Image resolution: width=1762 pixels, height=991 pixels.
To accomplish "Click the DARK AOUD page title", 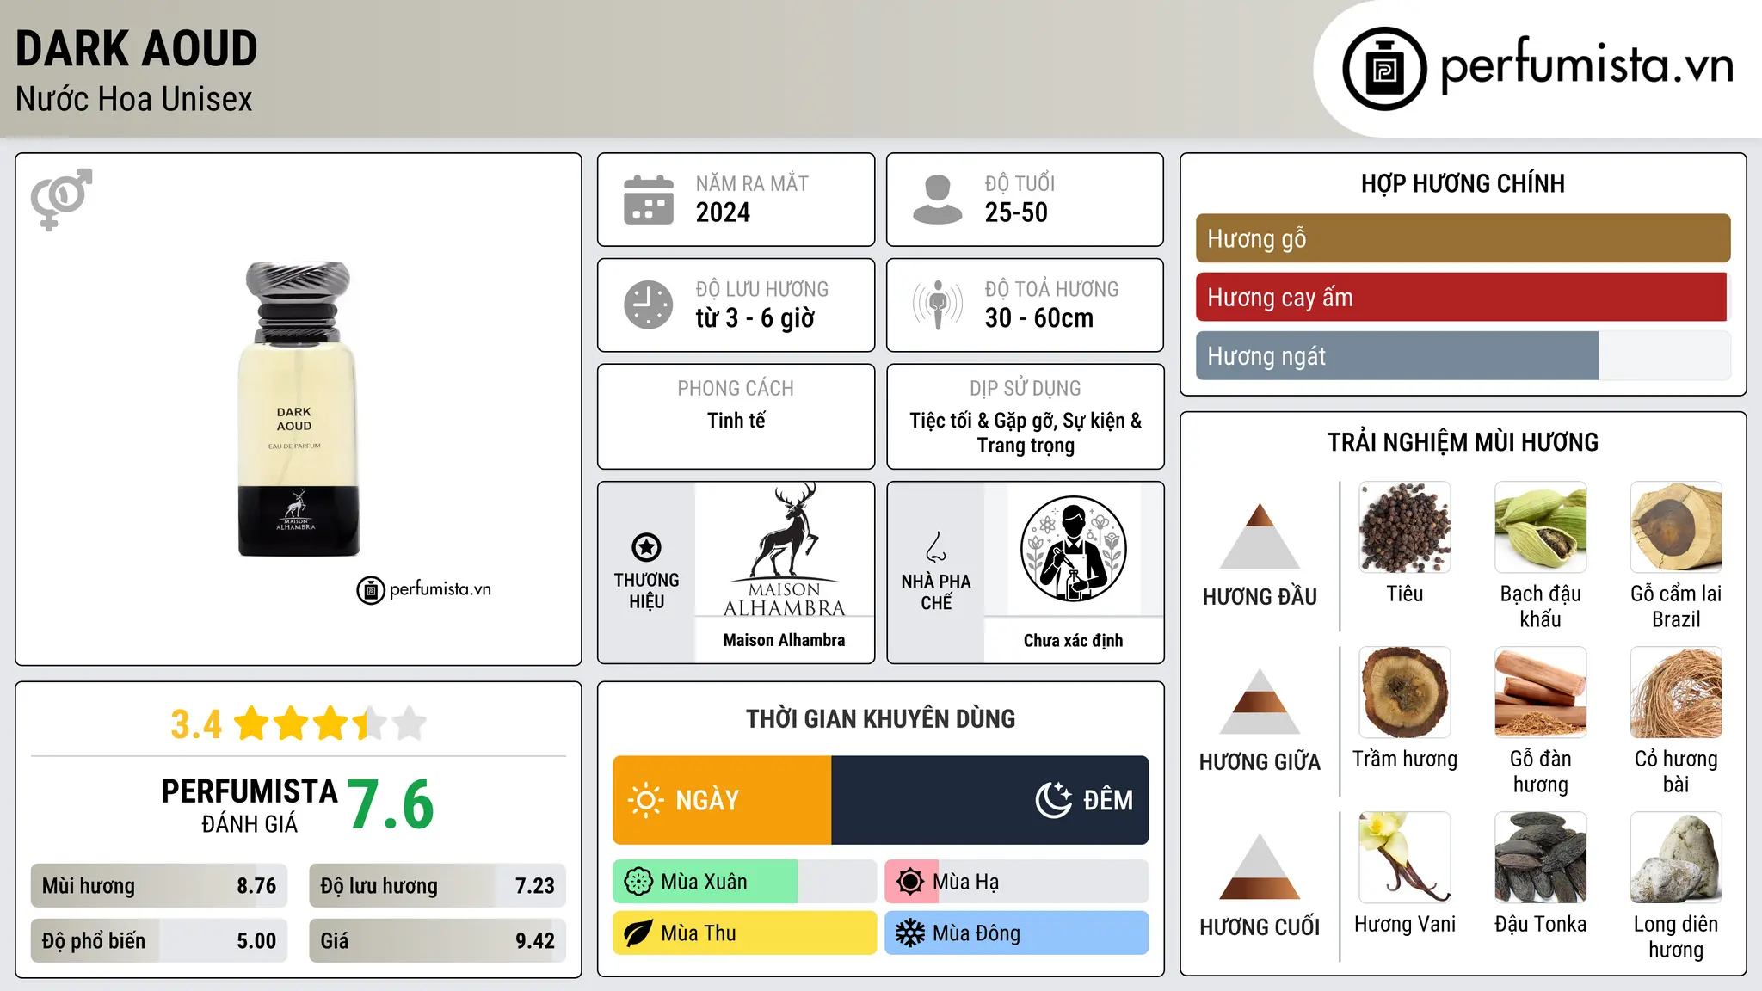I will 137,48.
